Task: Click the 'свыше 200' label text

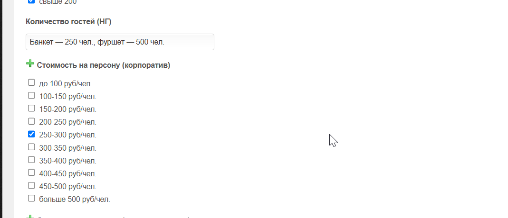Action: (x=58, y=2)
